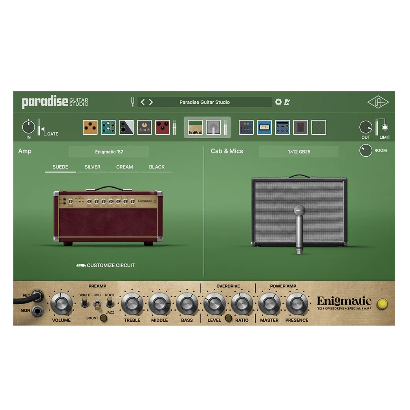Click the VOLUME knob on preamp

[x=61, y=304]
